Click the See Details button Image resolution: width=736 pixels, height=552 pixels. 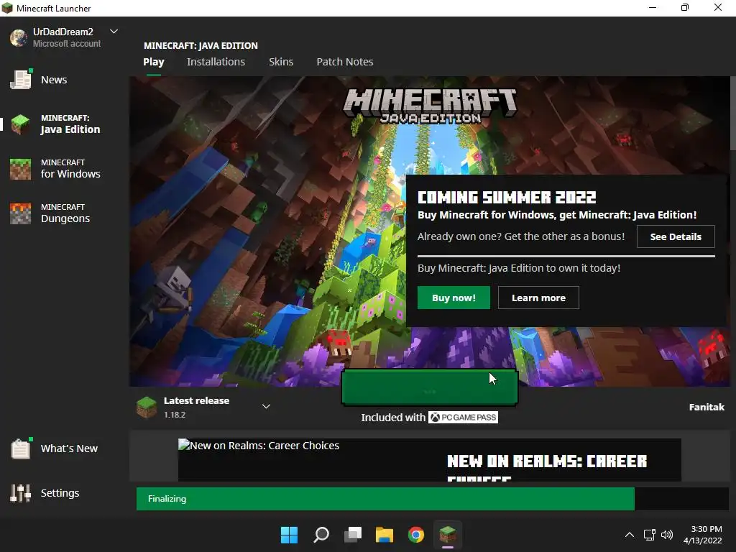click(676, 236)
